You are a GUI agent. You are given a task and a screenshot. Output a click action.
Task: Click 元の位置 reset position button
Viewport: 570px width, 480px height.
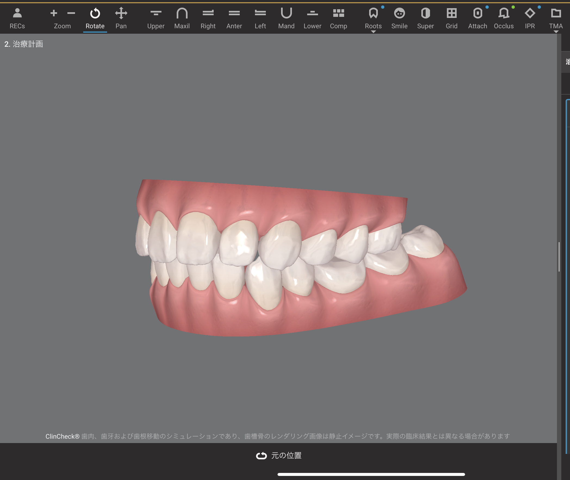(279, 455)
